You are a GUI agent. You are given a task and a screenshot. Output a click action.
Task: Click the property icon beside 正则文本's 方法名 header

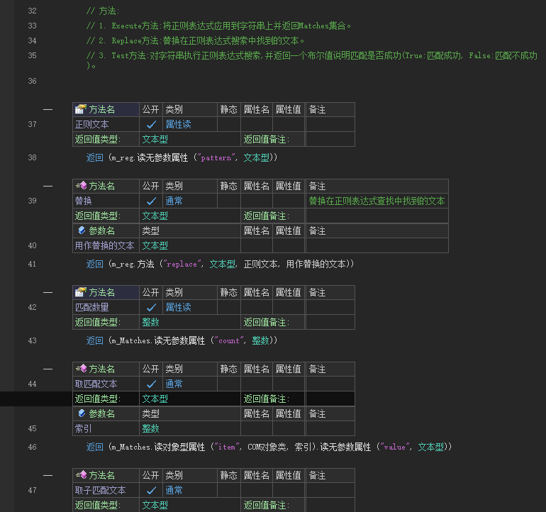[x=81, y=110]
